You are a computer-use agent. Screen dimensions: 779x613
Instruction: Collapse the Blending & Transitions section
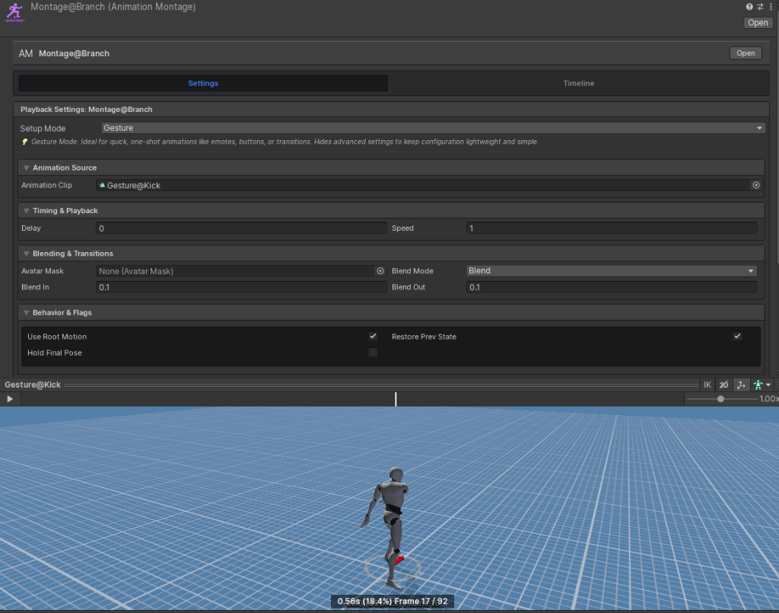click(x=27, y=254)
